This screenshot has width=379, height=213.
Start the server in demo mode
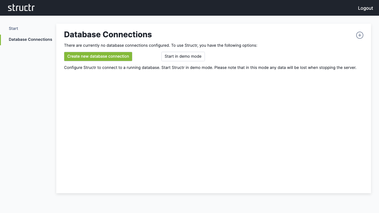[x=183, y=56]
